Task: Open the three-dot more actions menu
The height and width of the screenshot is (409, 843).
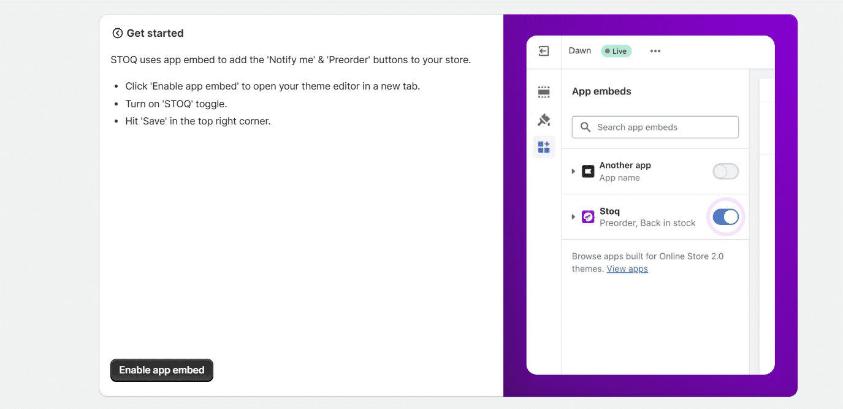Action: (655, 51)
